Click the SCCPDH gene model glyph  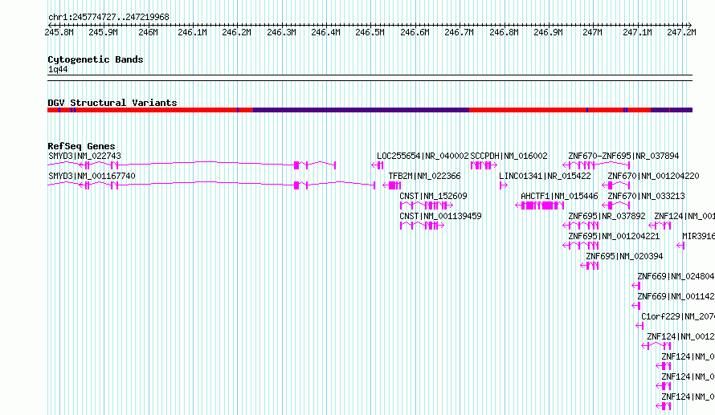pyautogui.click(x=484, y=165)
